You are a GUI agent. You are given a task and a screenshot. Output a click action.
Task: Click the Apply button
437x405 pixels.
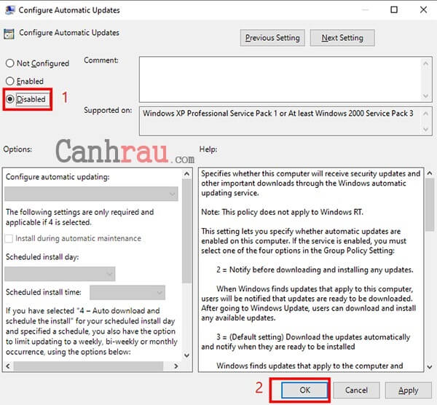(x=409, y=390)
